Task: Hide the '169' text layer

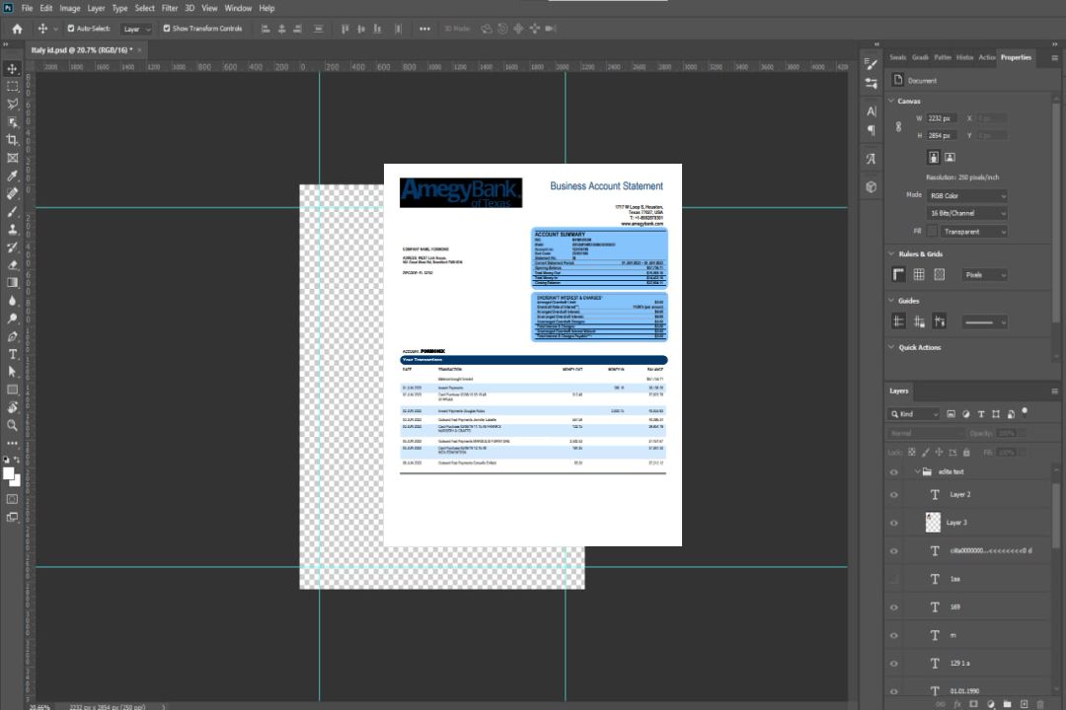Action: pos(894,608)
